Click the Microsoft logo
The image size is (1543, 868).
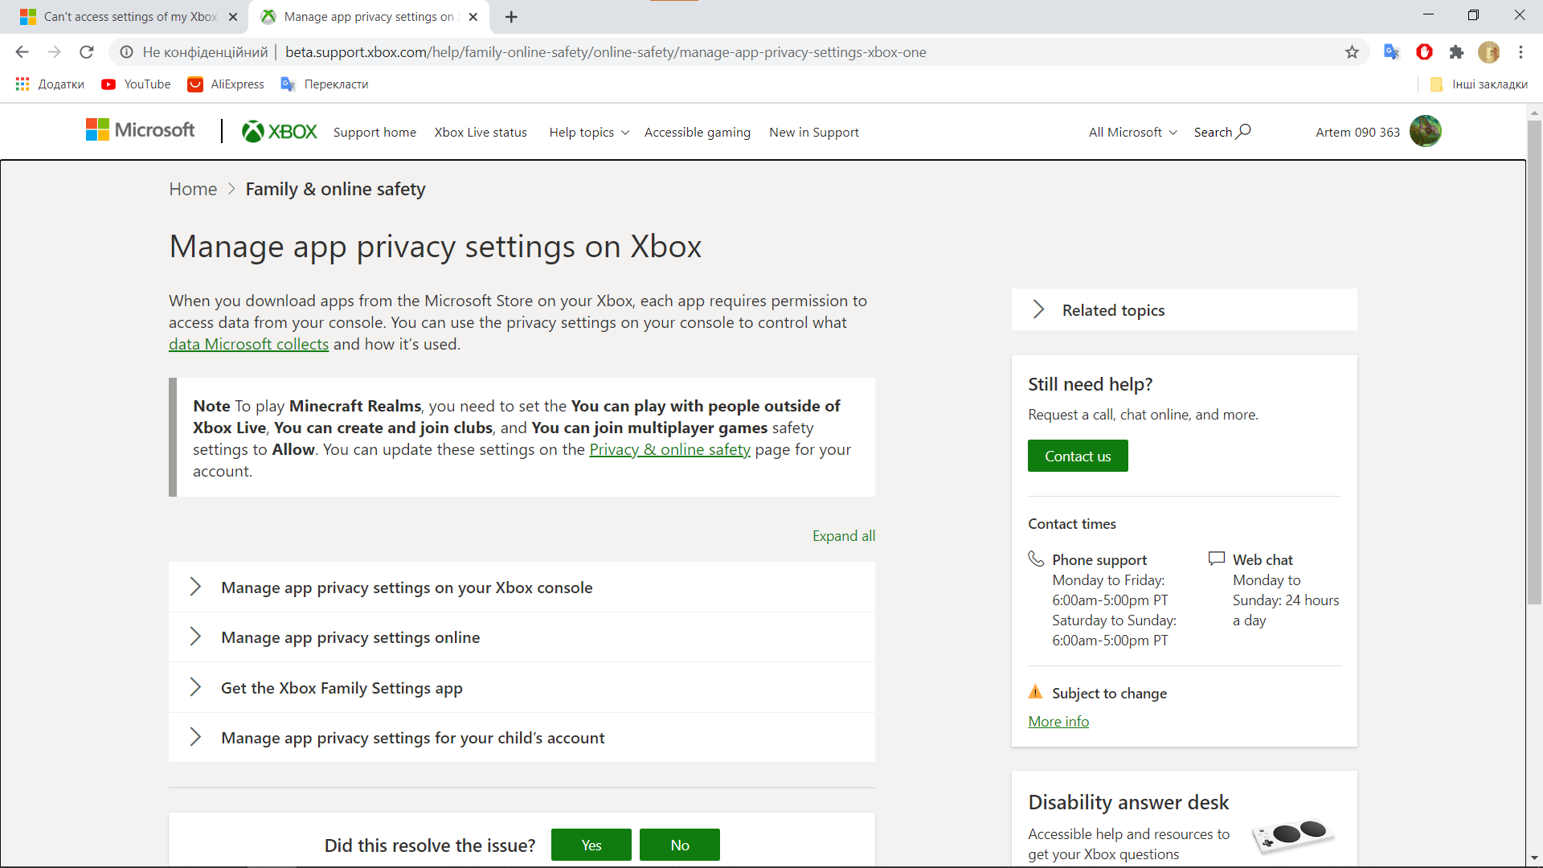point(141,130)
